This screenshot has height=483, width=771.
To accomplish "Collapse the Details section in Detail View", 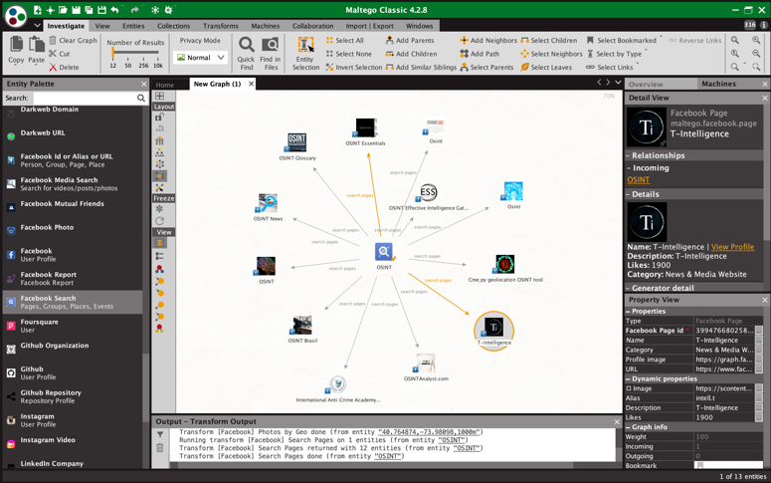I will pyautogui.click(x=629, y=194).
